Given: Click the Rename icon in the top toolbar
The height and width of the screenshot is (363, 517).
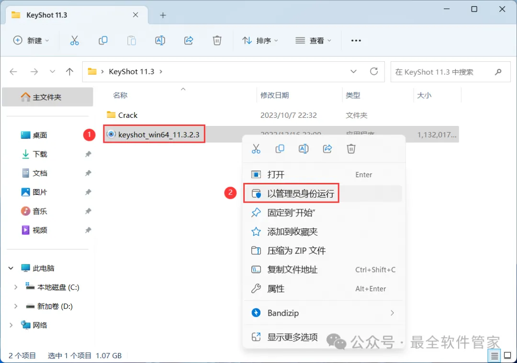Looking at the screenshot, I should coord(160,41).
